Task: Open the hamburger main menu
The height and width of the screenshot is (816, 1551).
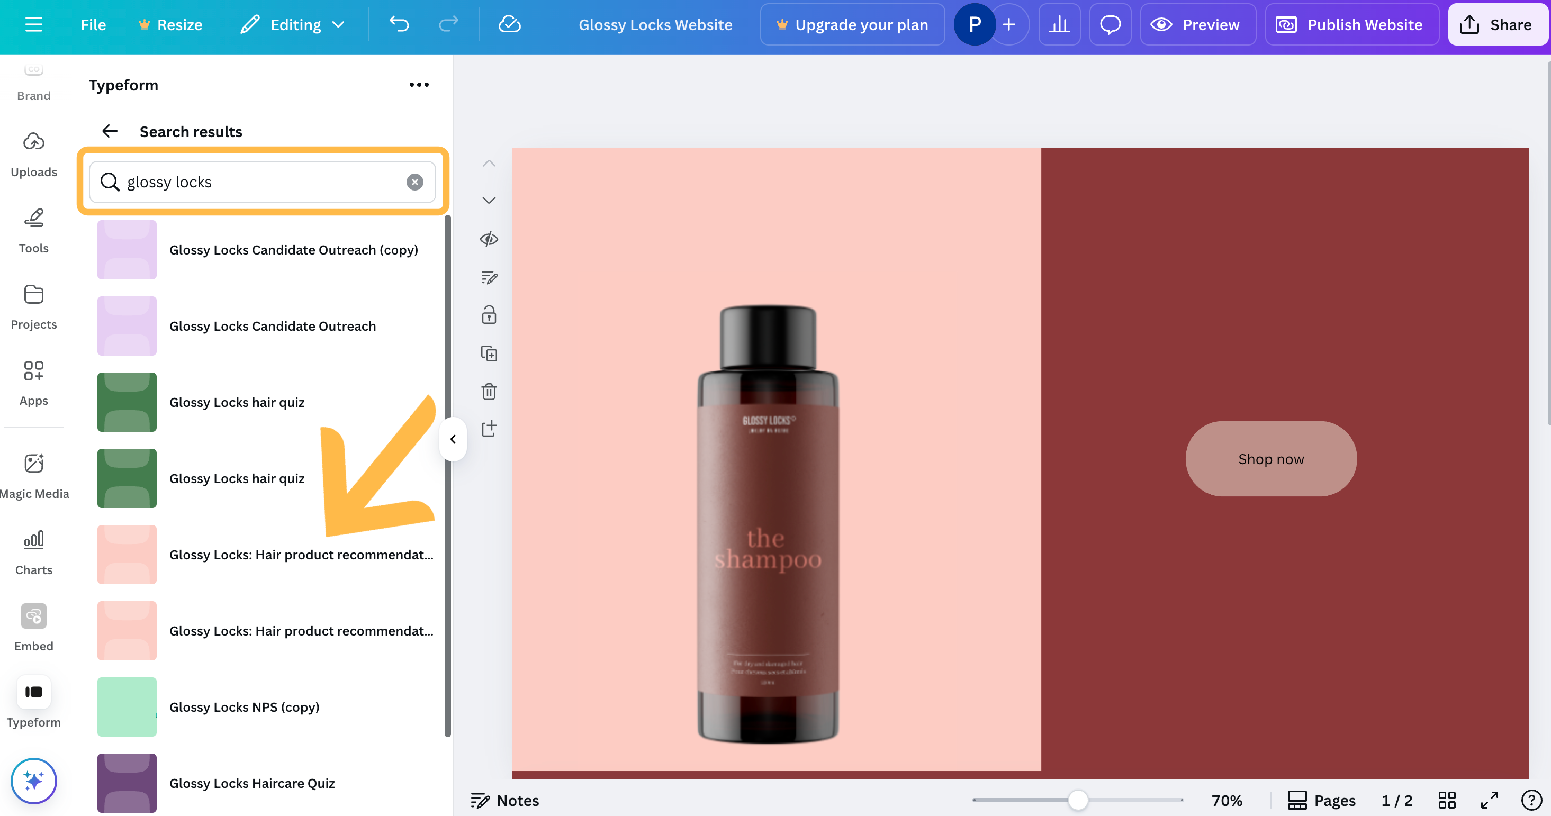Action: click(34, 25)
